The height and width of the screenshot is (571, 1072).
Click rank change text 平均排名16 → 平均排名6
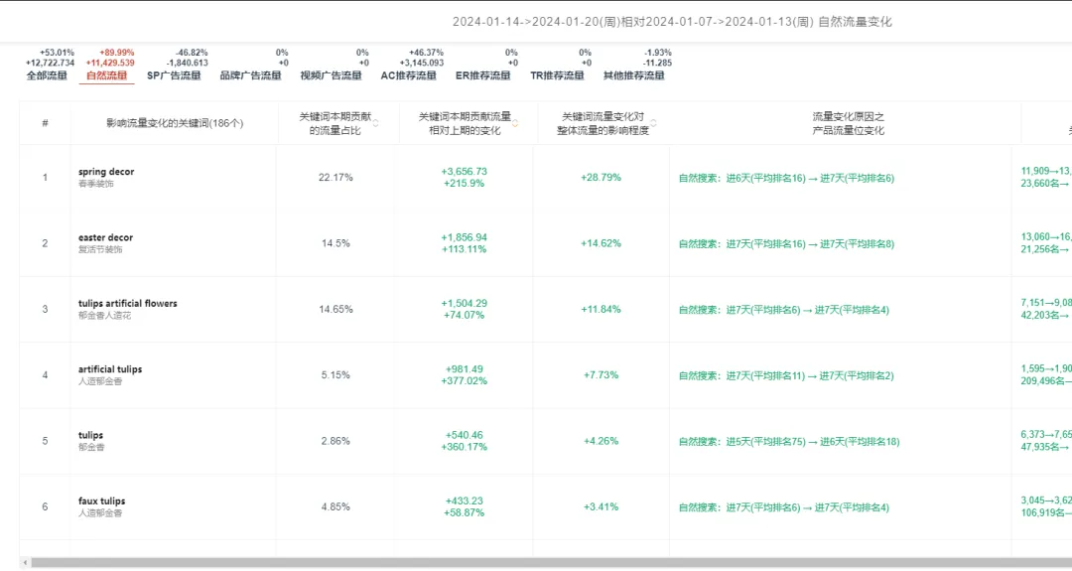click(x=786, y=178)
